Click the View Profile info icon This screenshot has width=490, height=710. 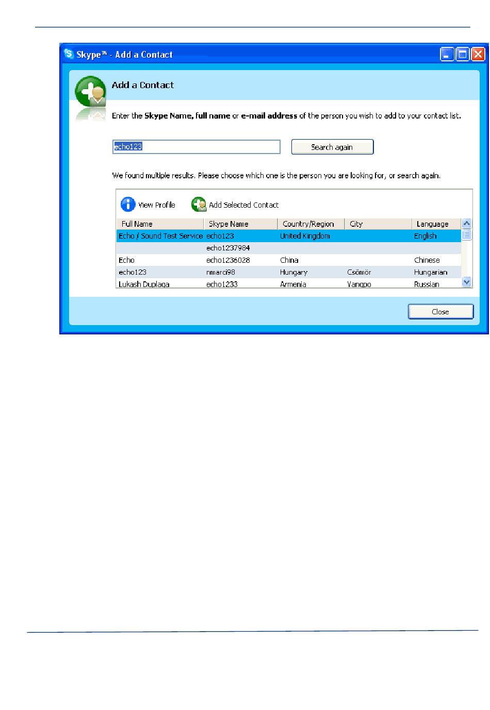(x=128, y=205)
